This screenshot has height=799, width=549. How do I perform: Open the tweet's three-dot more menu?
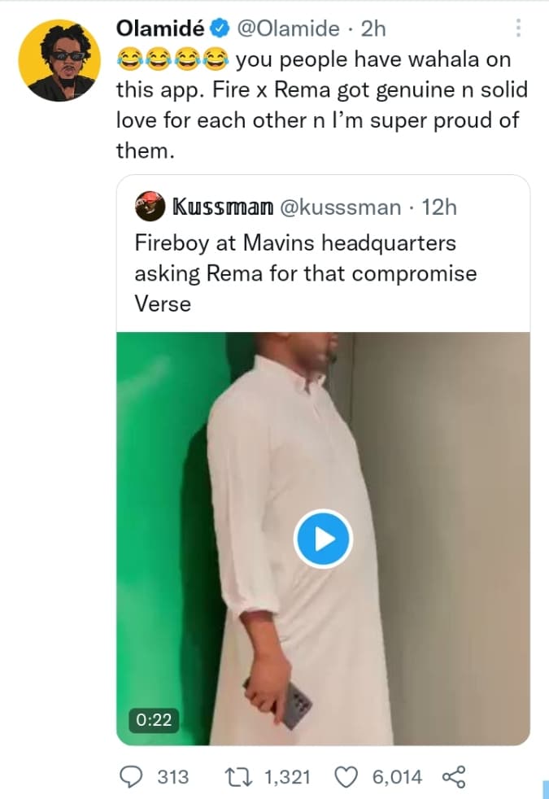click(520, 28)
